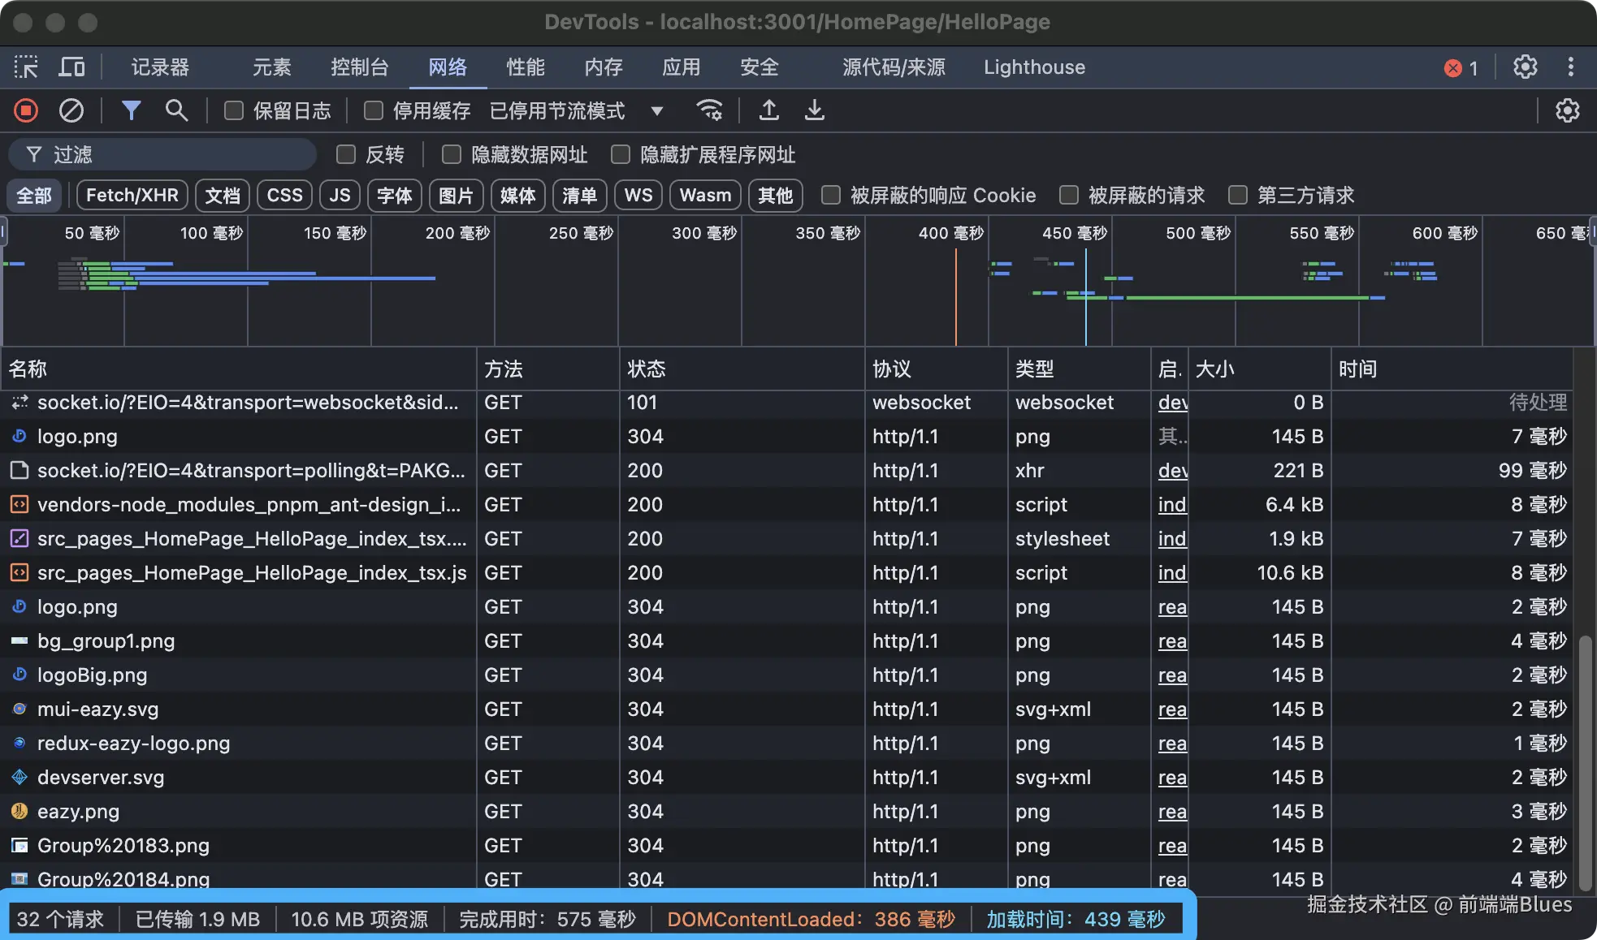Screen dimensions: 1597x940
Task: Open the network search magnifier
Action: 176,110
